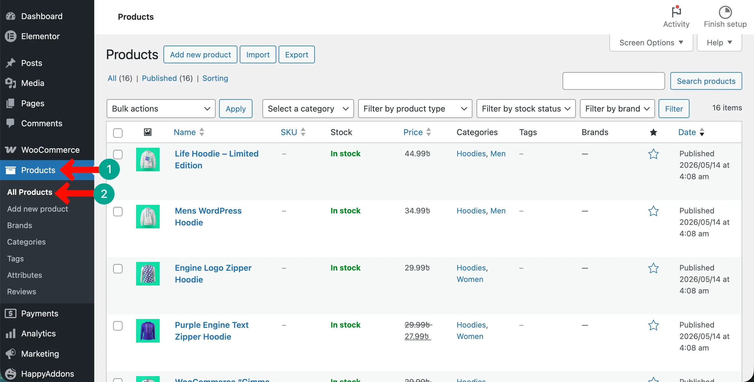Image resolution: width=754 pixels, height=382 pixels.
Task: Sort products by Price arrows
Action: click(x=429, y=132)
